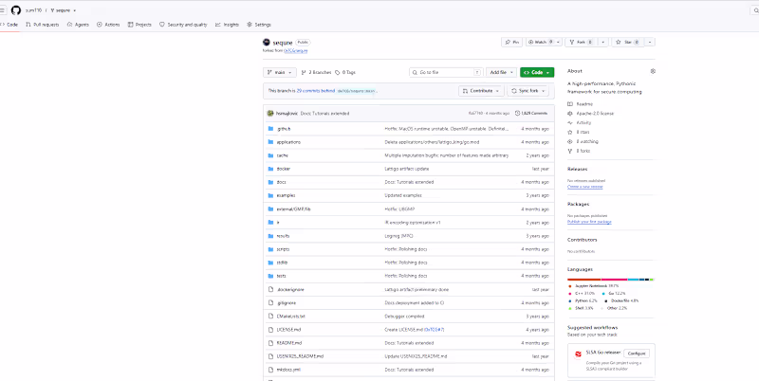Click the fork icon next to 0 forks

point(570,151)
